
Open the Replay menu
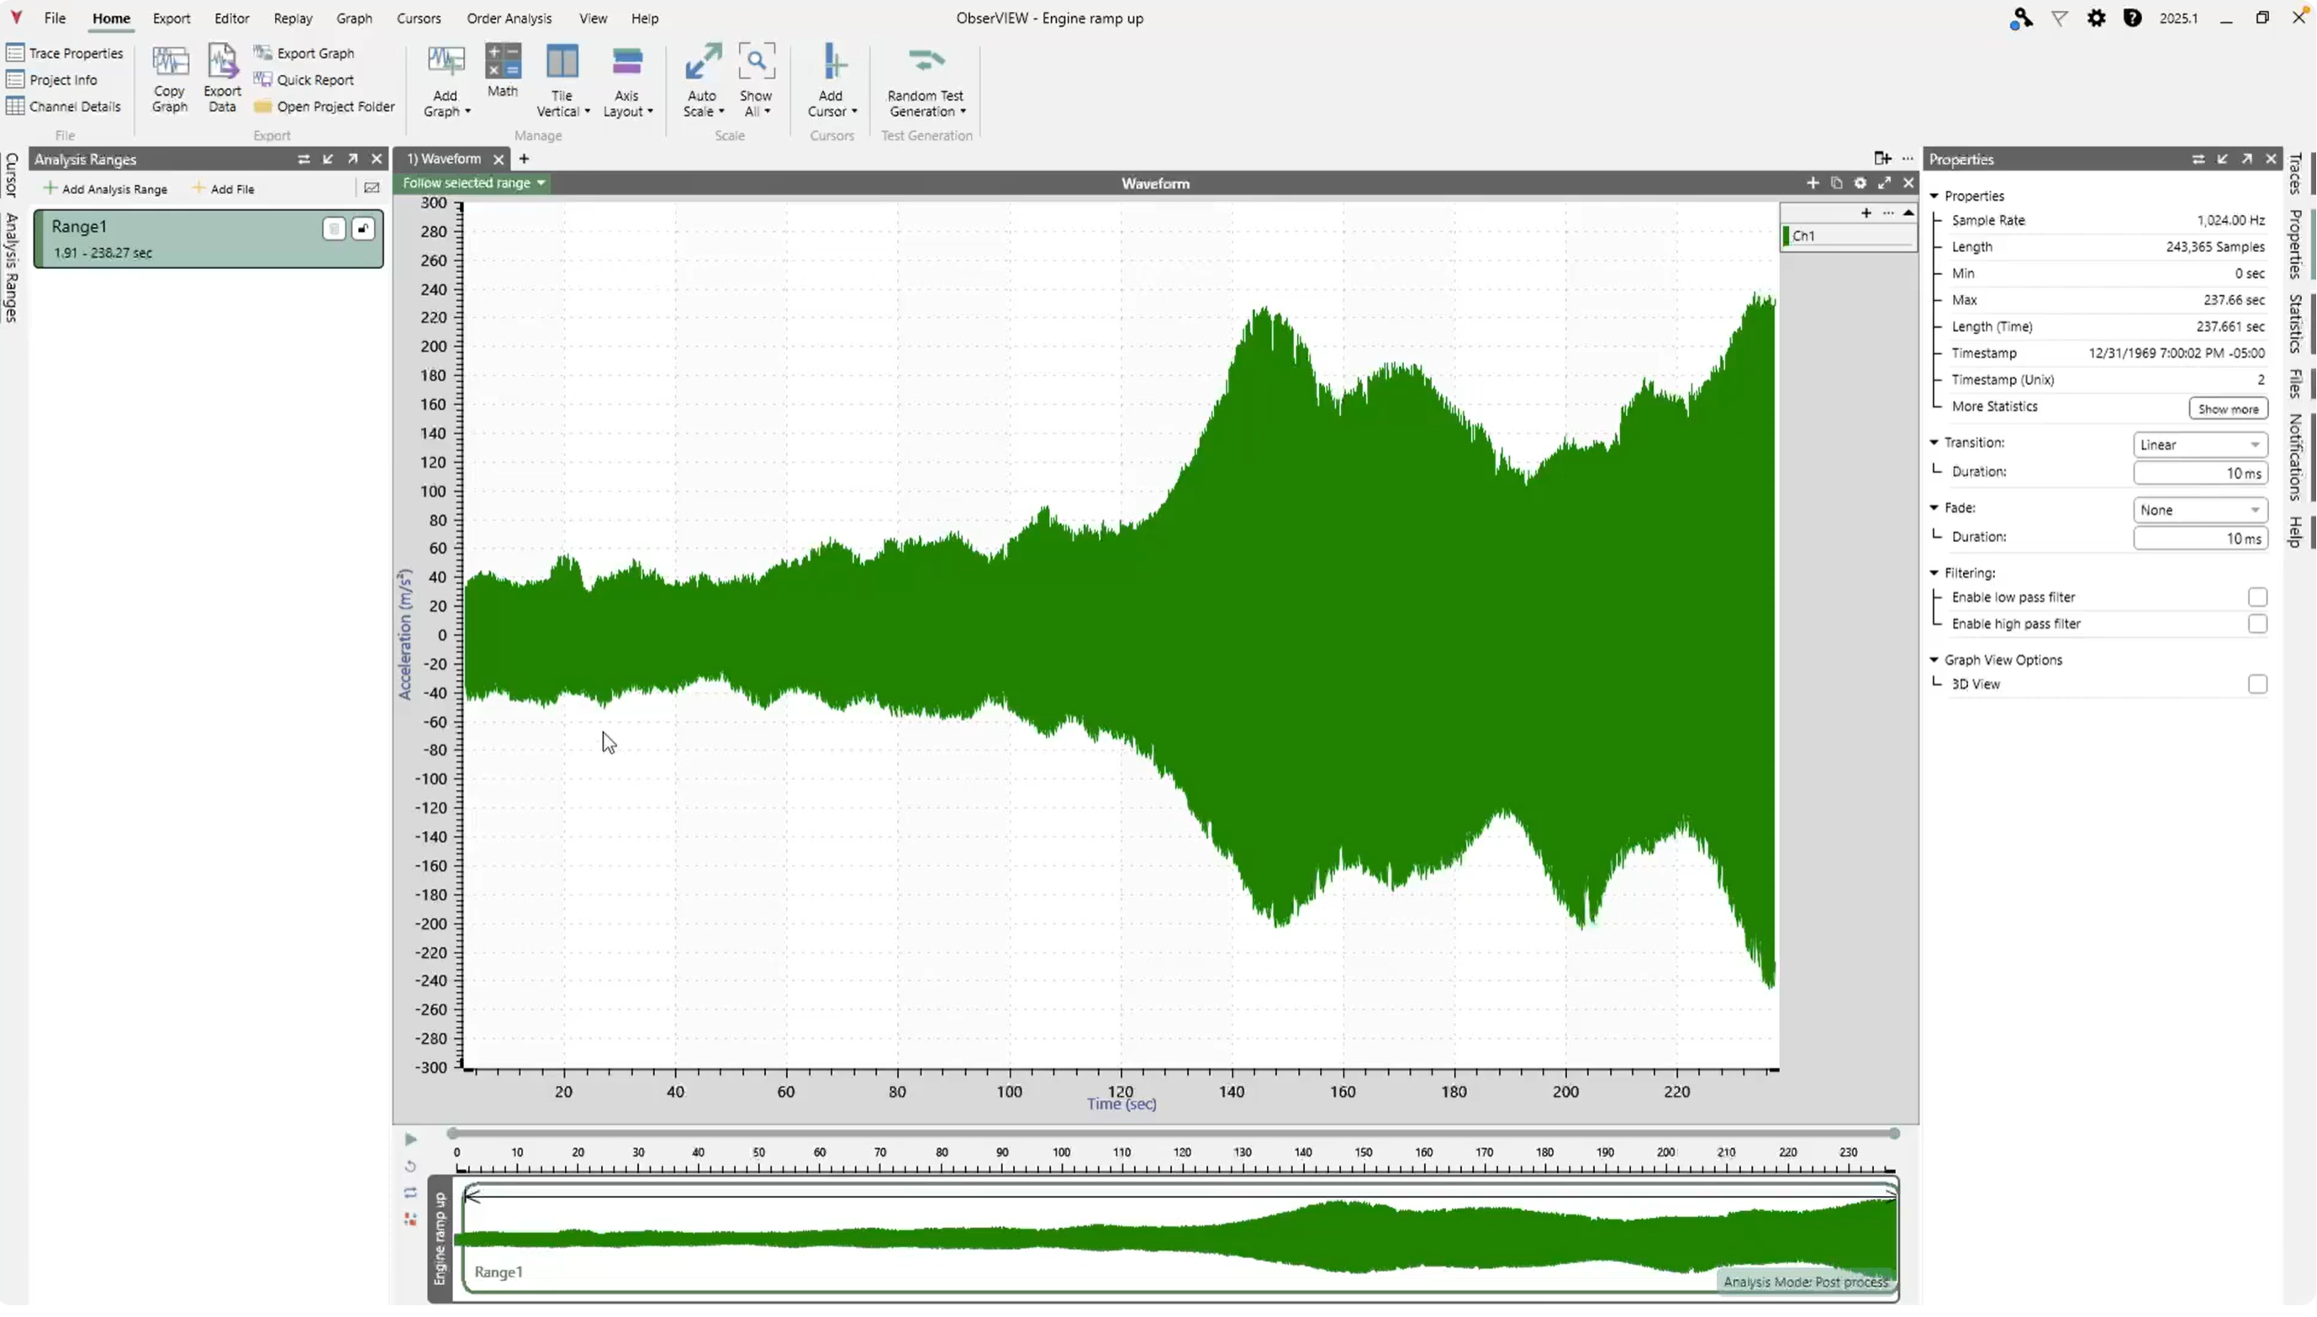tap(293, 18)
